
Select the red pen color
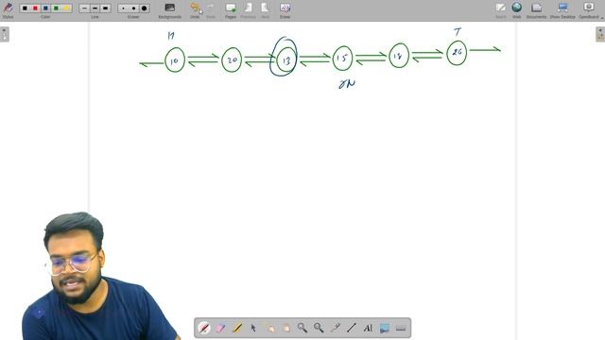point(35,8)
